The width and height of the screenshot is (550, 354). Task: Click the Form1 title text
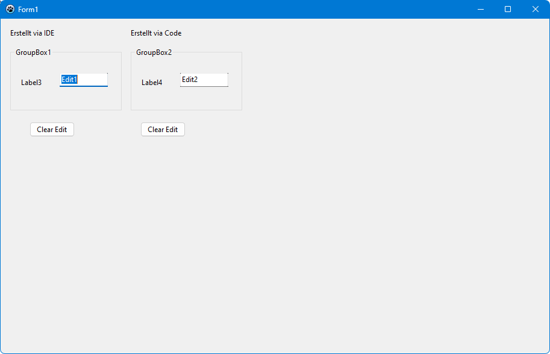(28, 10)
